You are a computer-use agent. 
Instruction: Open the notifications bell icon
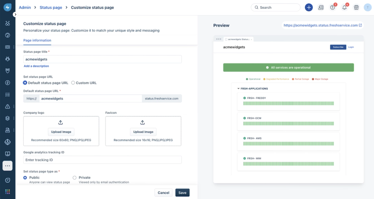click(x=344, y=7)
